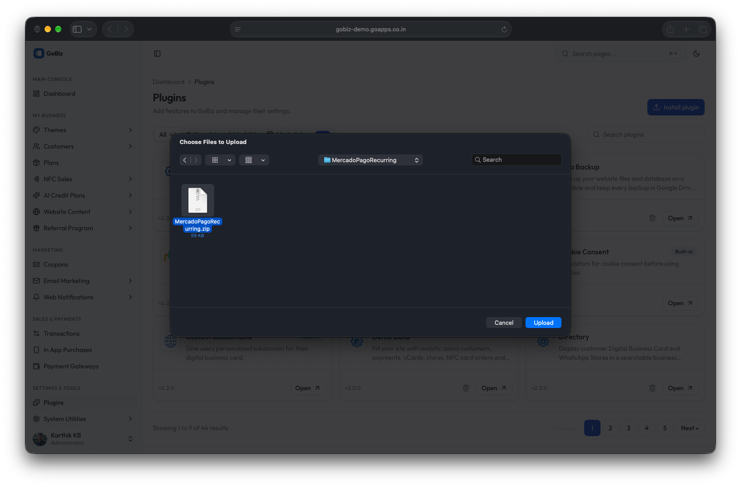Click the trash icon on the Directory card

coord(652,388)
